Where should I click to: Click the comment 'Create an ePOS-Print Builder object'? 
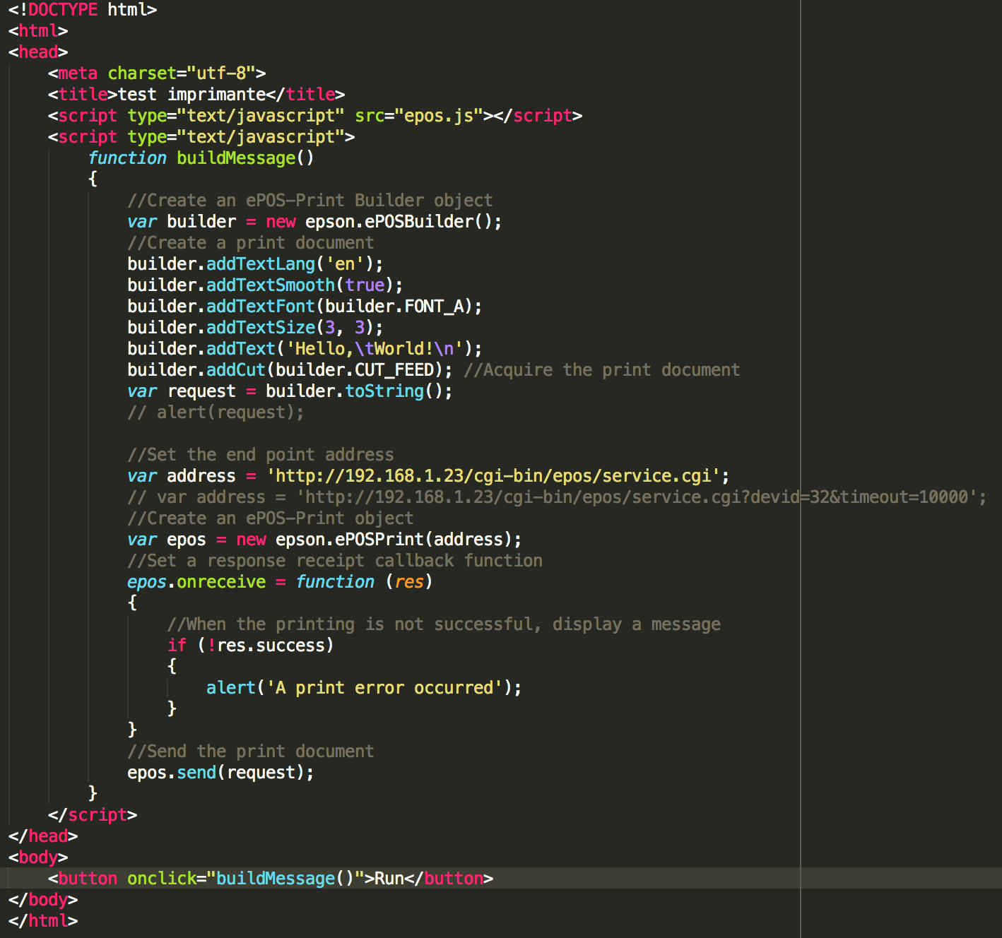(320, 201)
